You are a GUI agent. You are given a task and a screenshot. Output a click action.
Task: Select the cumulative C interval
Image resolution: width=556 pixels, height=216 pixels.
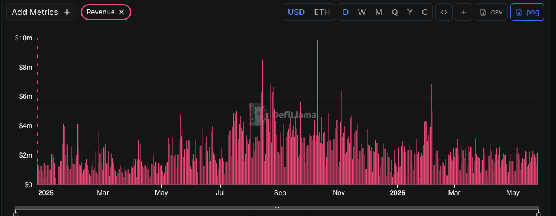click(x=425, y=12)
